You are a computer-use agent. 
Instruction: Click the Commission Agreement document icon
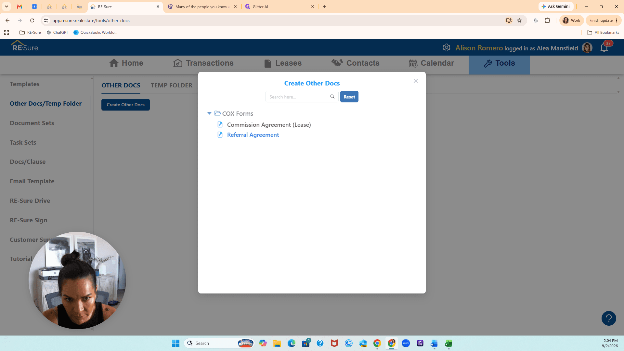[220, 124]
